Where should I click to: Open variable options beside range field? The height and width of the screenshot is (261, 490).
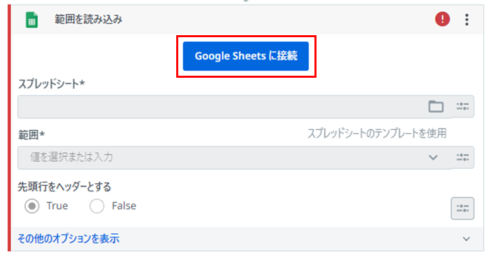[x=462, y=158]
